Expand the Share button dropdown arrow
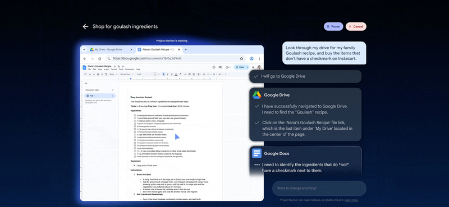Image resolution: width=449 pixels, height=207 pixels. click(x=248, y=67)
